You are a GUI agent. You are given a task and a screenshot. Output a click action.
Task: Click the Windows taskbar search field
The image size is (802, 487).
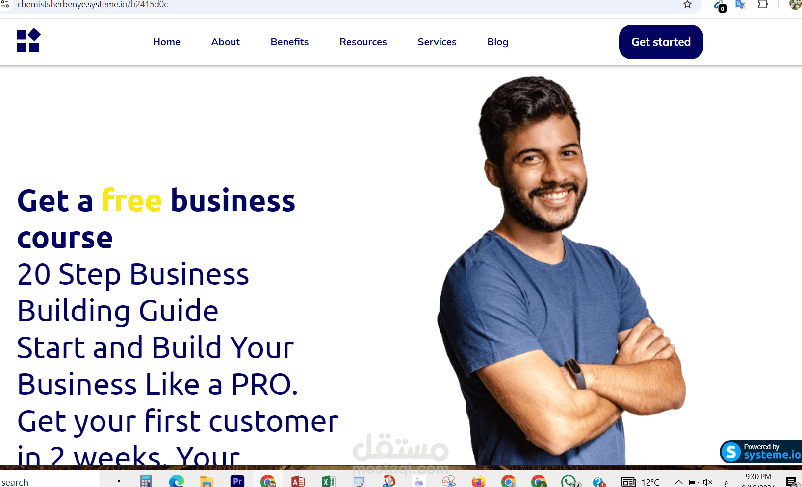click(49, 482)
